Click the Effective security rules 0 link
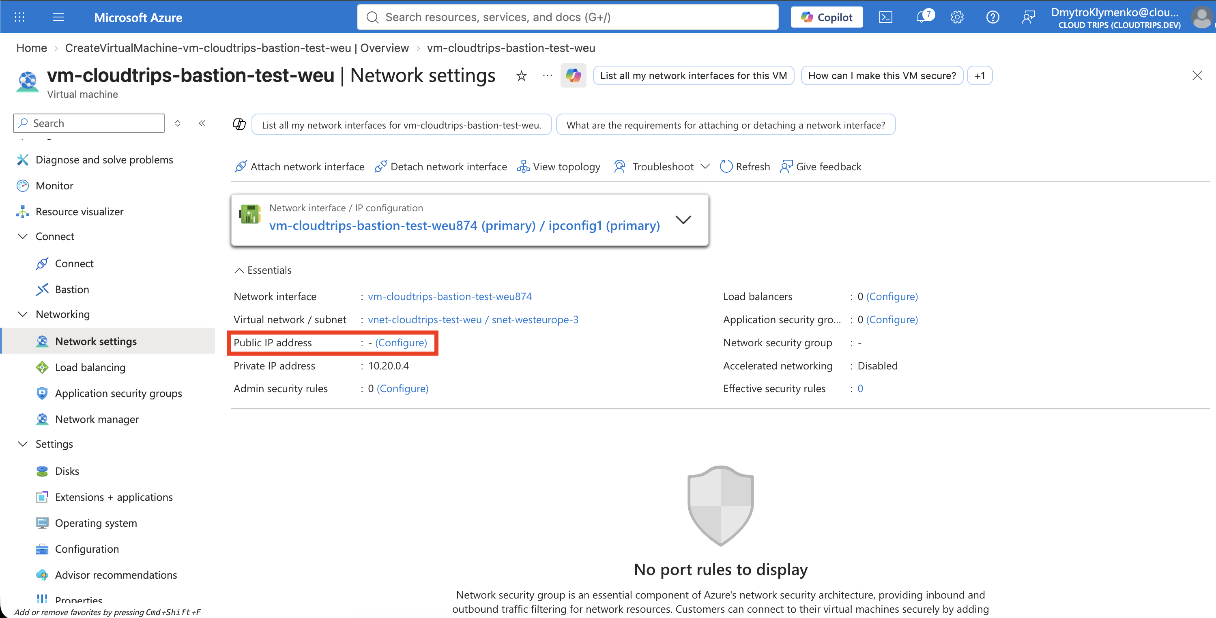The width and height of the screenshot is (1216, 618). (860, 388)
